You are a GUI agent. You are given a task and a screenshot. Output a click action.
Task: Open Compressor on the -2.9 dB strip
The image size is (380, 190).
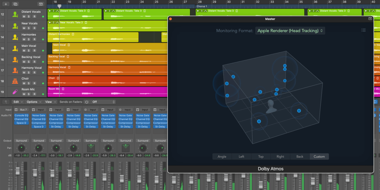(x=73, y=123)
